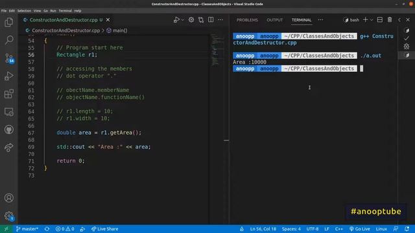This screenshot has width=415, height=233.
Task: Open the Search view
Action: click(x=9, y=40)
